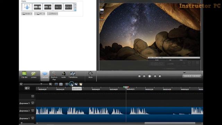Viewport: 222px width, 125px height.
Task: Click the audio waveform clip on Дорожка 2
Action: pyautogui.click(x=119, y=111)
